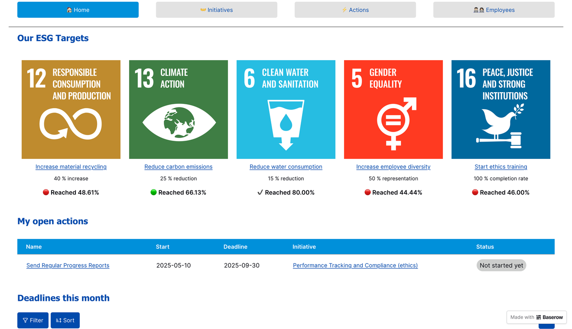Viewport: 572px width, 329px height.
Task: Open the Increase employee diversity link
Action: coord(393,167)
